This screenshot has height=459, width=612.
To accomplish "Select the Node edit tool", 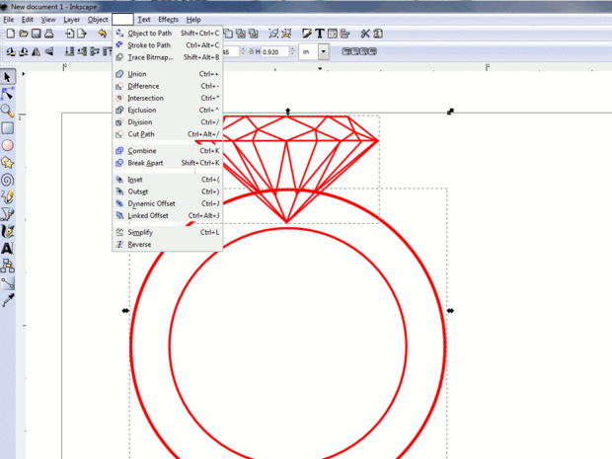I will point(8,94).
